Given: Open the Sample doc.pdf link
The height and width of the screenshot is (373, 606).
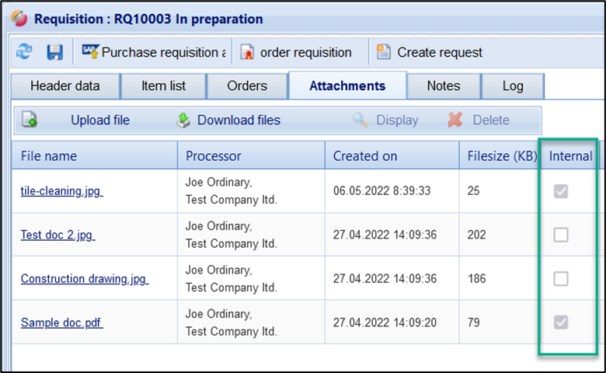Looking at the screenshot, I should 61,322.
